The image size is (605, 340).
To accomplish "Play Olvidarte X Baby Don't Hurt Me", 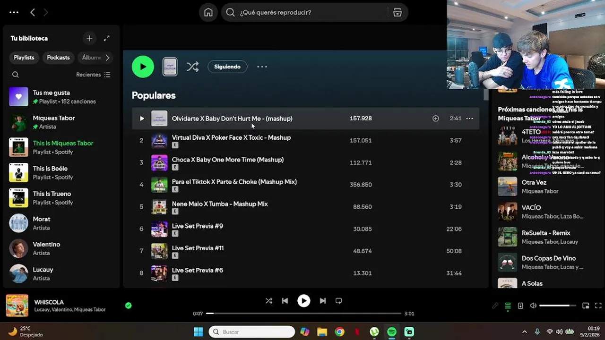I will pos(141,119).
